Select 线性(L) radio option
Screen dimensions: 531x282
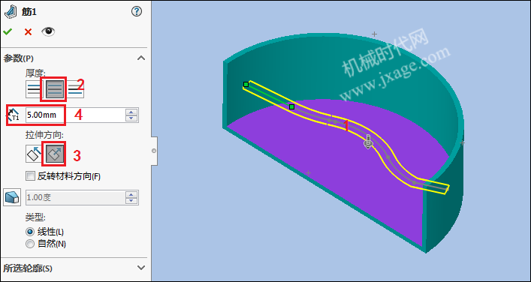30,232
